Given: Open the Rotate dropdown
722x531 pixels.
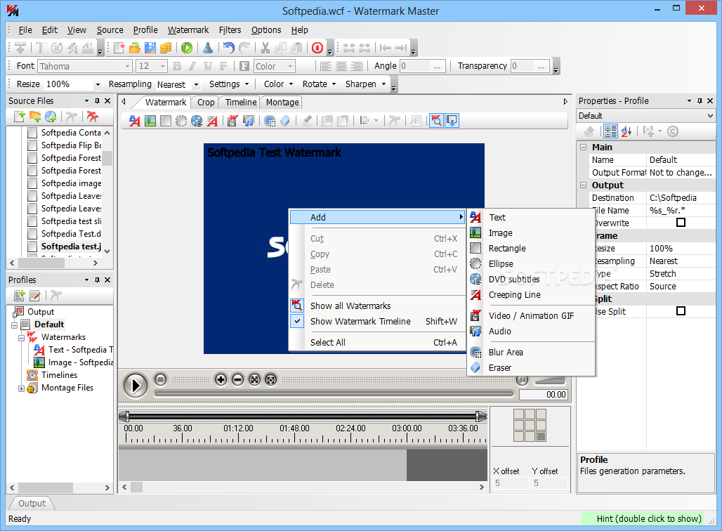Looking at the screenshot, I should [x=319, y=84].
